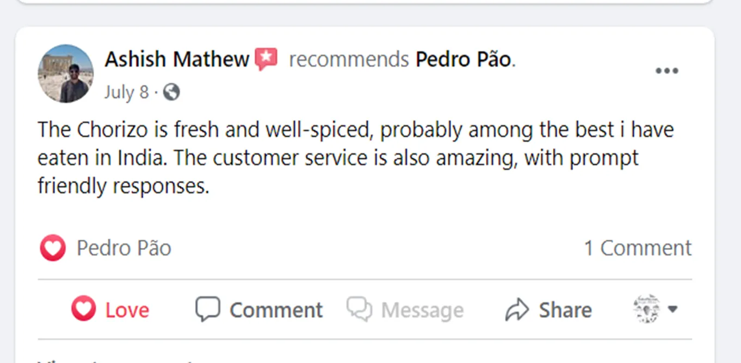
Task: Click the Comment button label
Action: 276,310
